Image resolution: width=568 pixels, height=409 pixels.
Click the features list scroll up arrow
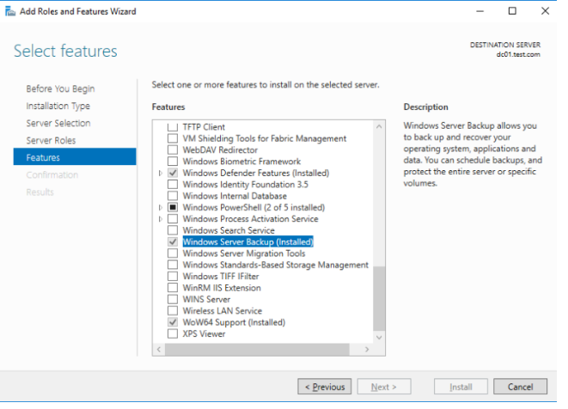pos(379,127)
